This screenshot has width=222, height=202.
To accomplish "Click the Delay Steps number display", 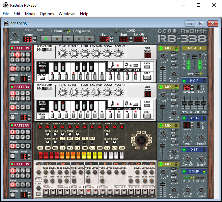I will 187,125.
